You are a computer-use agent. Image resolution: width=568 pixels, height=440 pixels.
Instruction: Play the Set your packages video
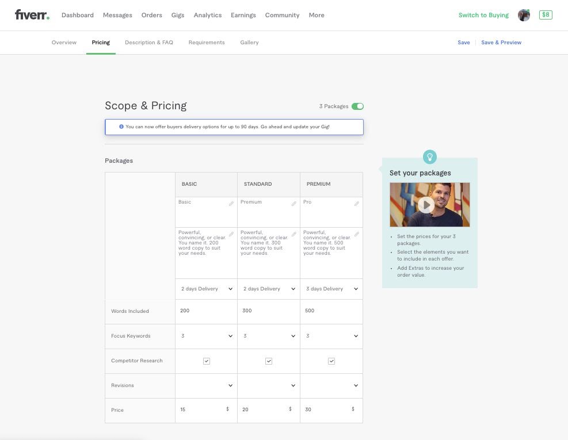pyautogui.click(x=426, y=205)
